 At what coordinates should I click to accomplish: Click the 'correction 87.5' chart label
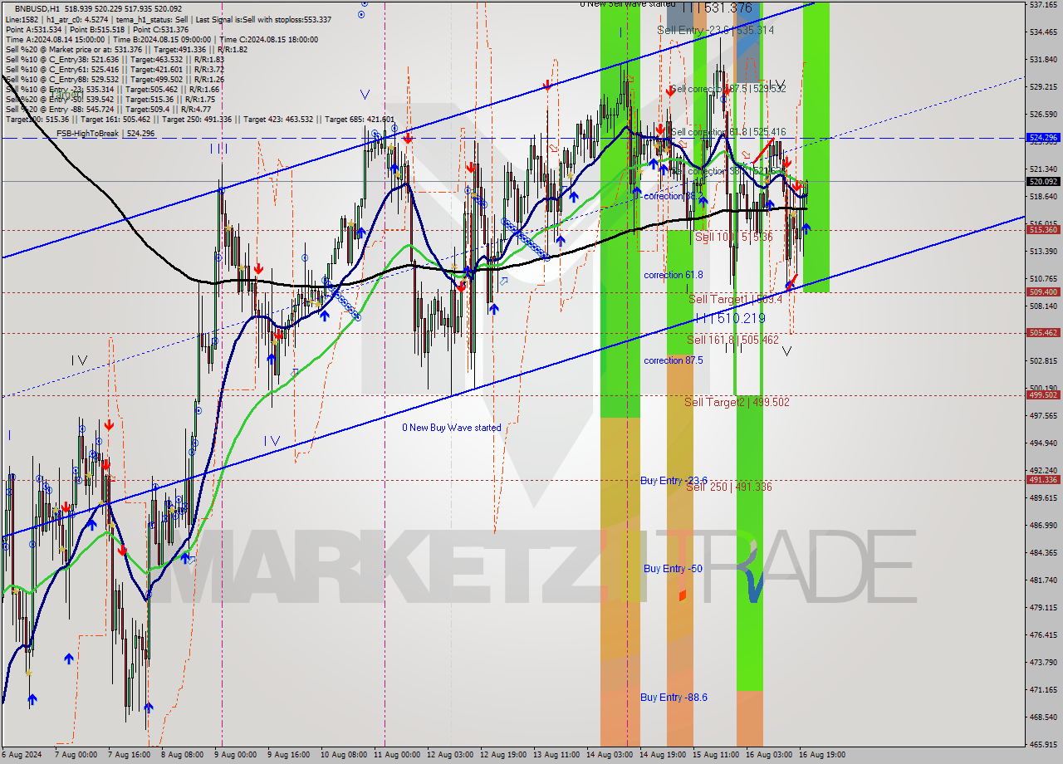(673, 360)
